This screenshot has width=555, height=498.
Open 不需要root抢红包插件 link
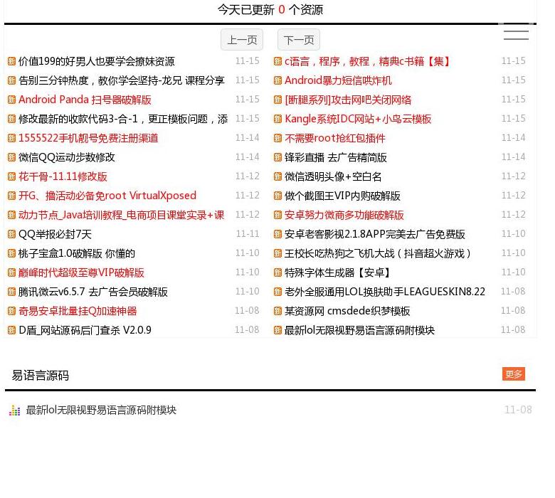tap(335, 138)
